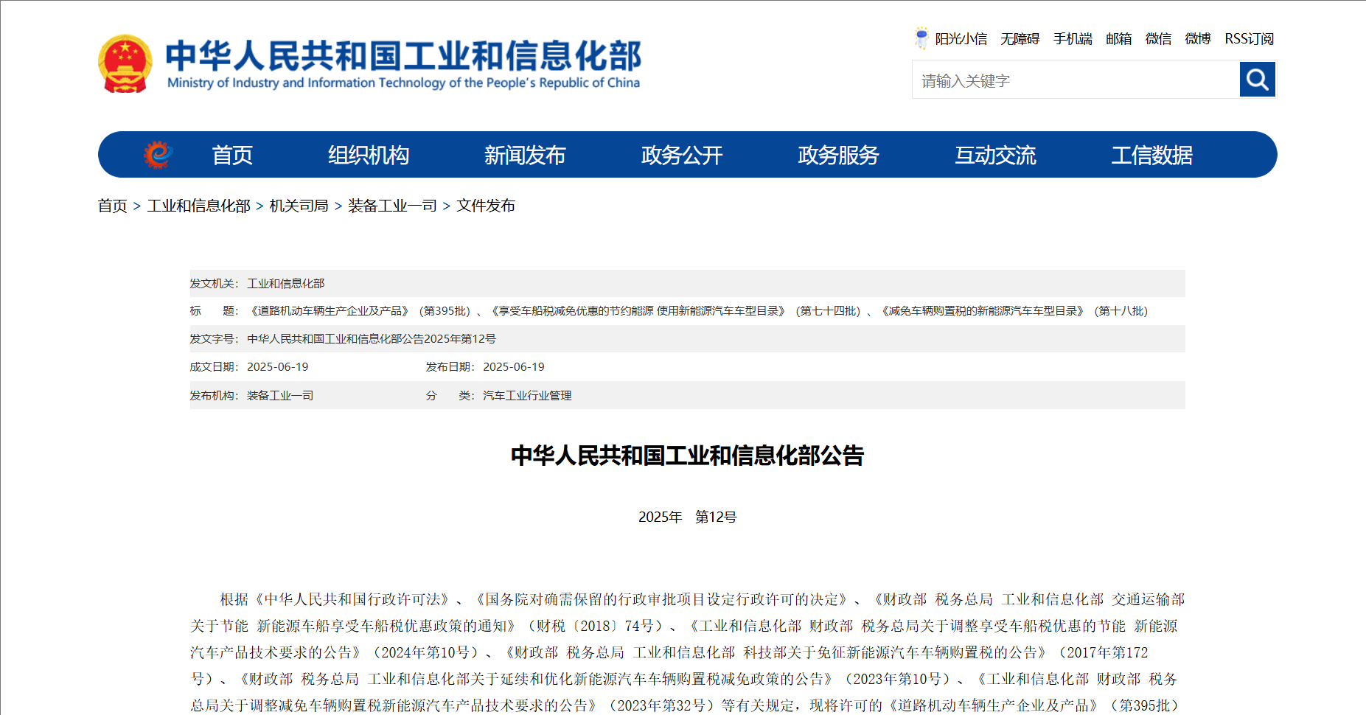Open the 微信 link in header
The image size is (1366, 715).
pyautogui.click(x=1158, y=39)
